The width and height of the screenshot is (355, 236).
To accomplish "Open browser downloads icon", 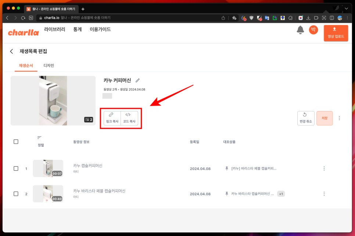I will point(308,18).
